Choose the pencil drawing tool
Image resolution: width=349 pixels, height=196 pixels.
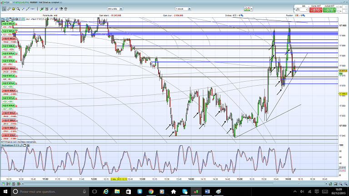(9, 9)
